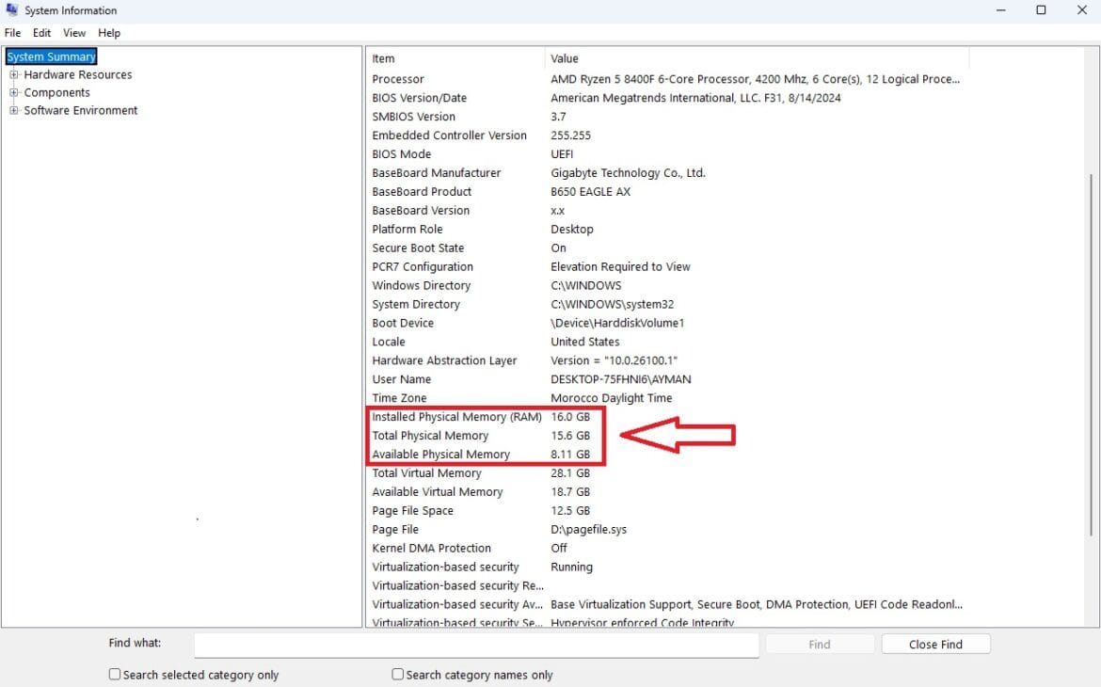Select the BaseBoard Version row
The width and height of the screenshot is (1101, 687).
(667, 211)
